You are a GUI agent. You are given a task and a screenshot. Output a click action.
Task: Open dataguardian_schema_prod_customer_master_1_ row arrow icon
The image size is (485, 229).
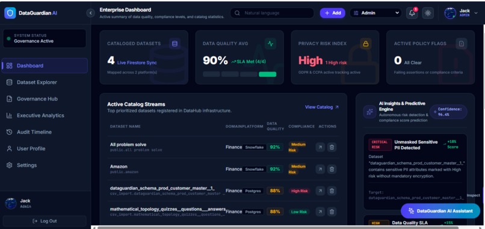[320, 191]
